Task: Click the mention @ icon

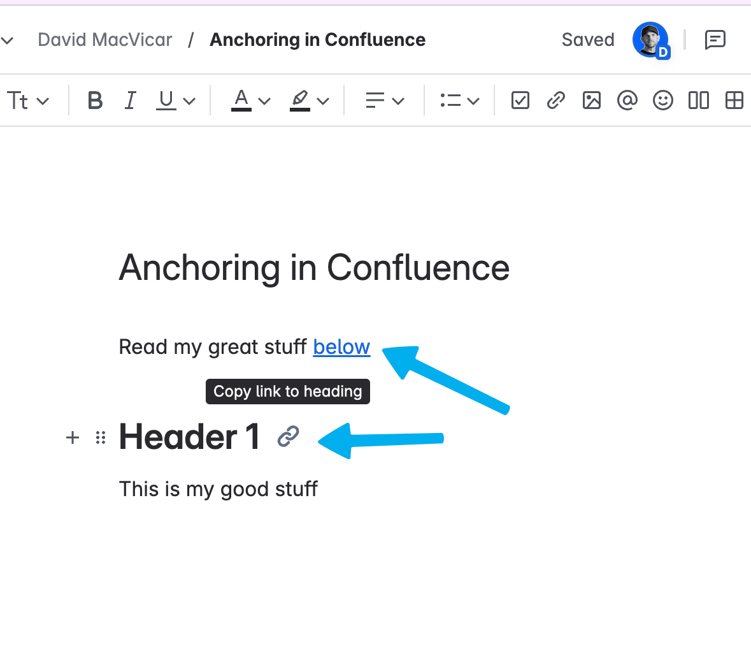Action: pyautogui.click(x=627, y=101)
